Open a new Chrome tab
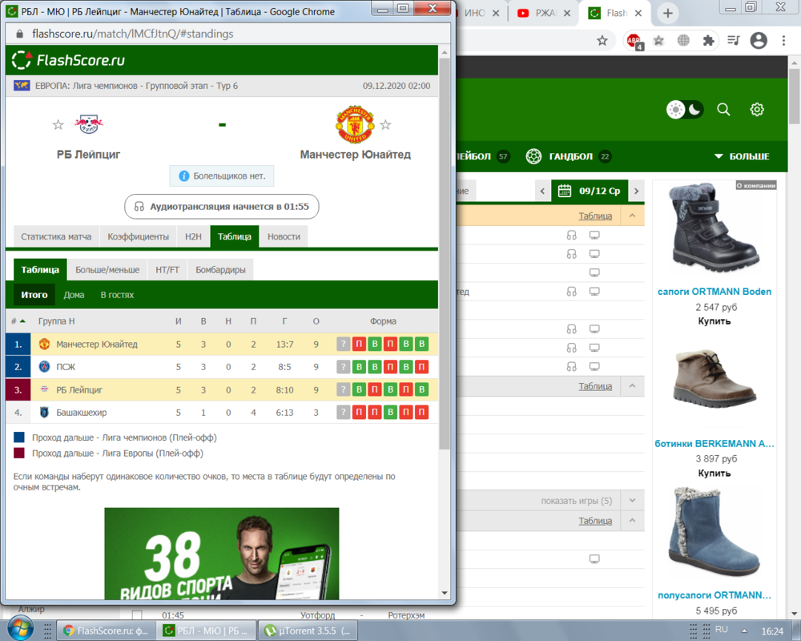Screen dimensions: 801x641 [668, 14]
